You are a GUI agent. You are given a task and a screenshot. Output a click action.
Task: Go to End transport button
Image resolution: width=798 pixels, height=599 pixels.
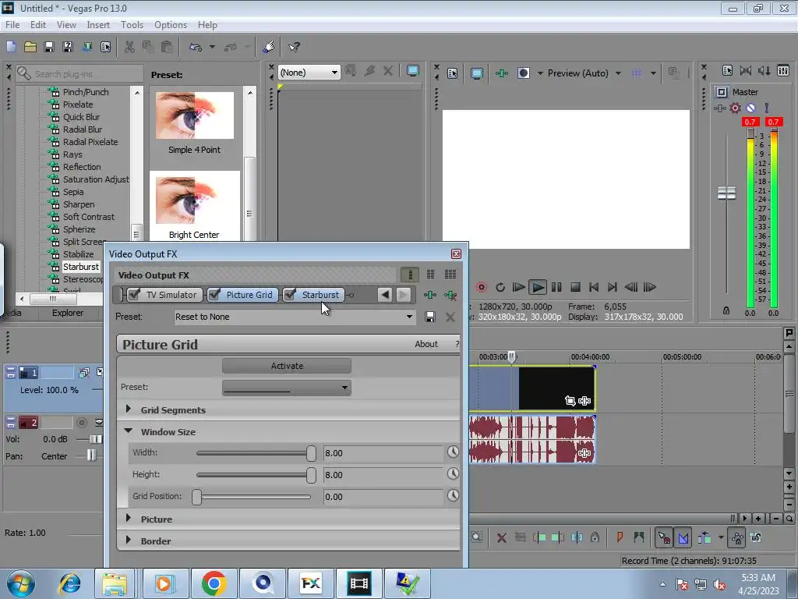(613, 287)
